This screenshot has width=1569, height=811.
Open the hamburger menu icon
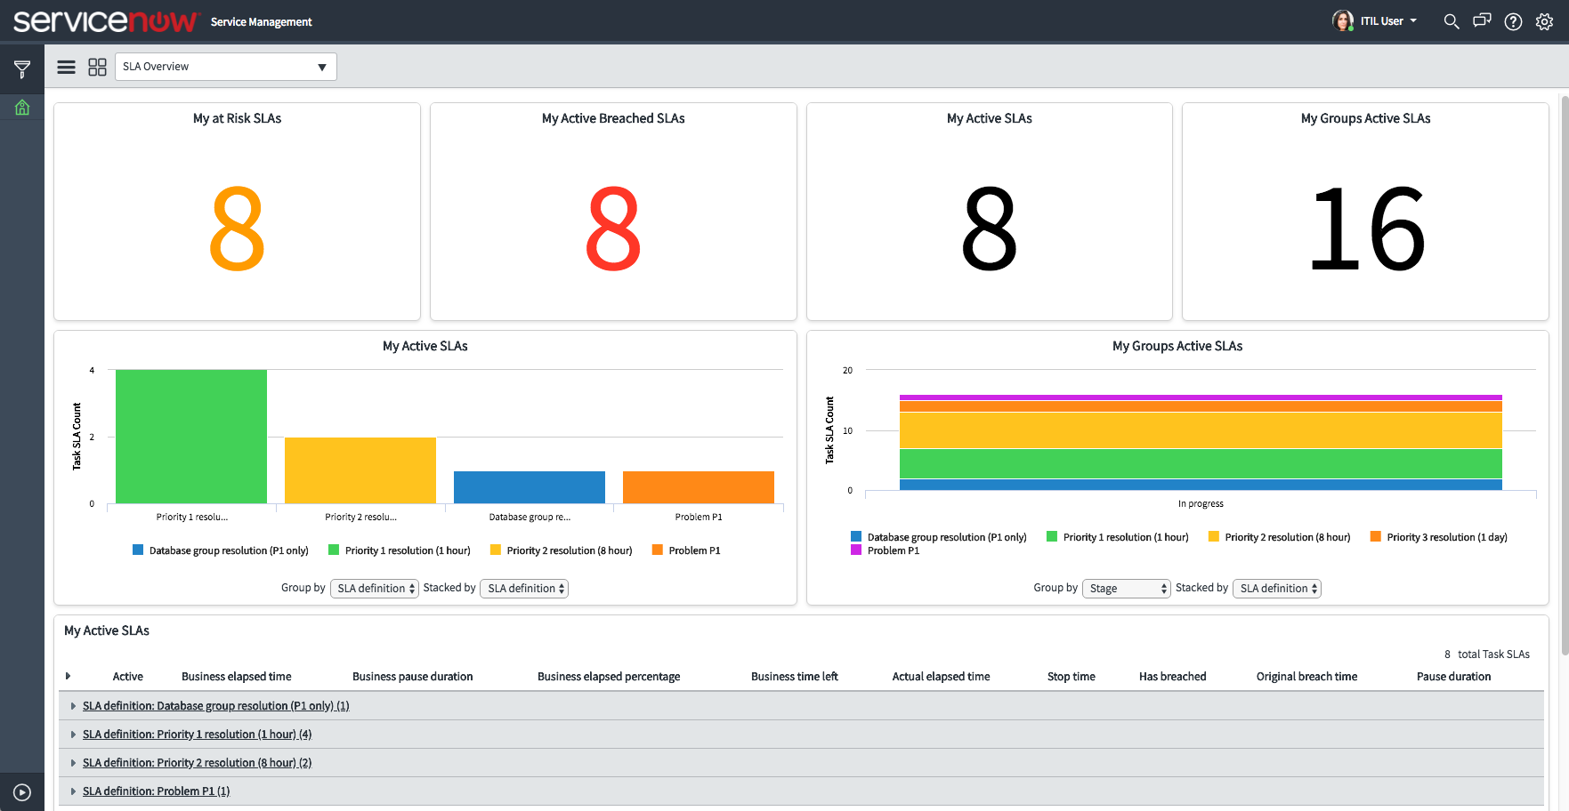[66, 67]
